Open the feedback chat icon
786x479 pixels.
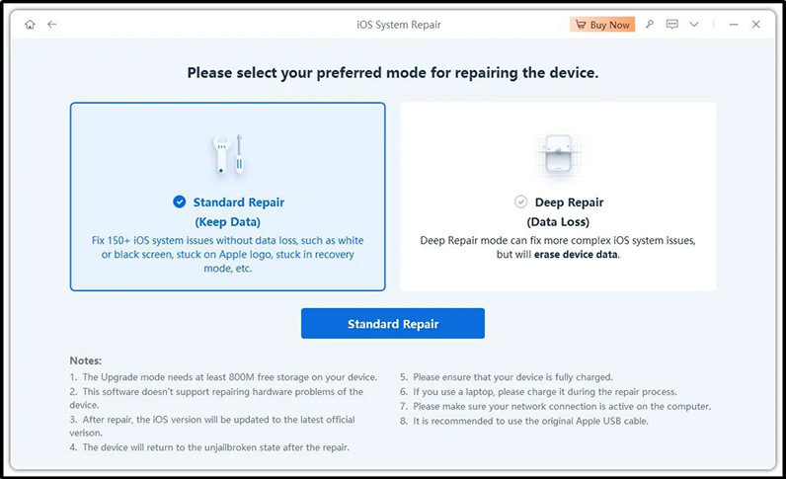672,24
